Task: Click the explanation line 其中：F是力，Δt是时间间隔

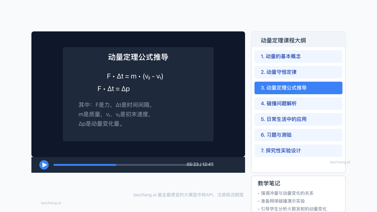Action: click(115, 105)
